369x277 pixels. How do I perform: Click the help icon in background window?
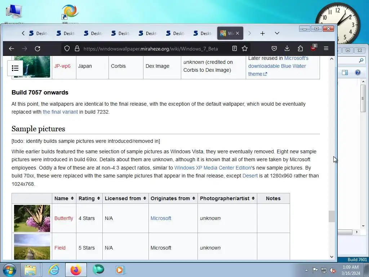tap(358, 72)
